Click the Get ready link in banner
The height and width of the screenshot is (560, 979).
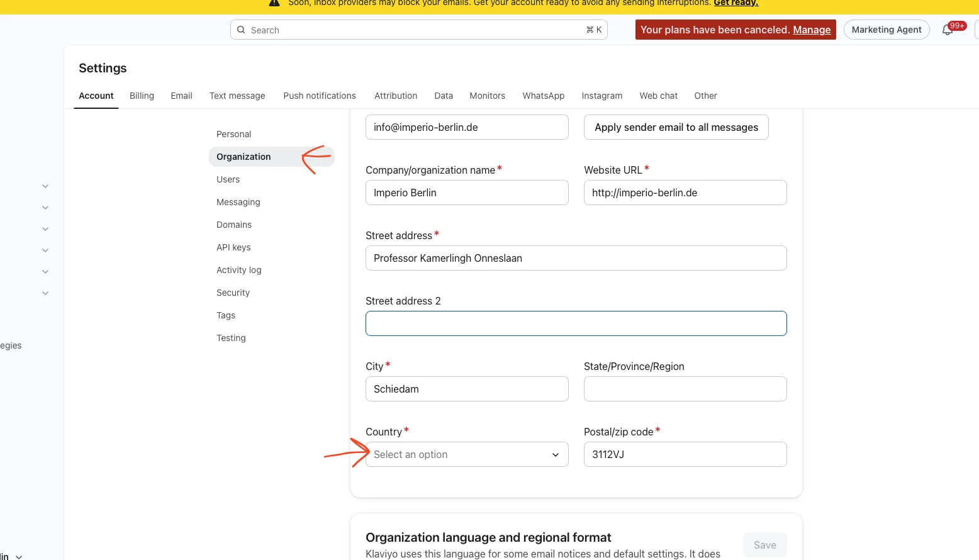point(736,3)
